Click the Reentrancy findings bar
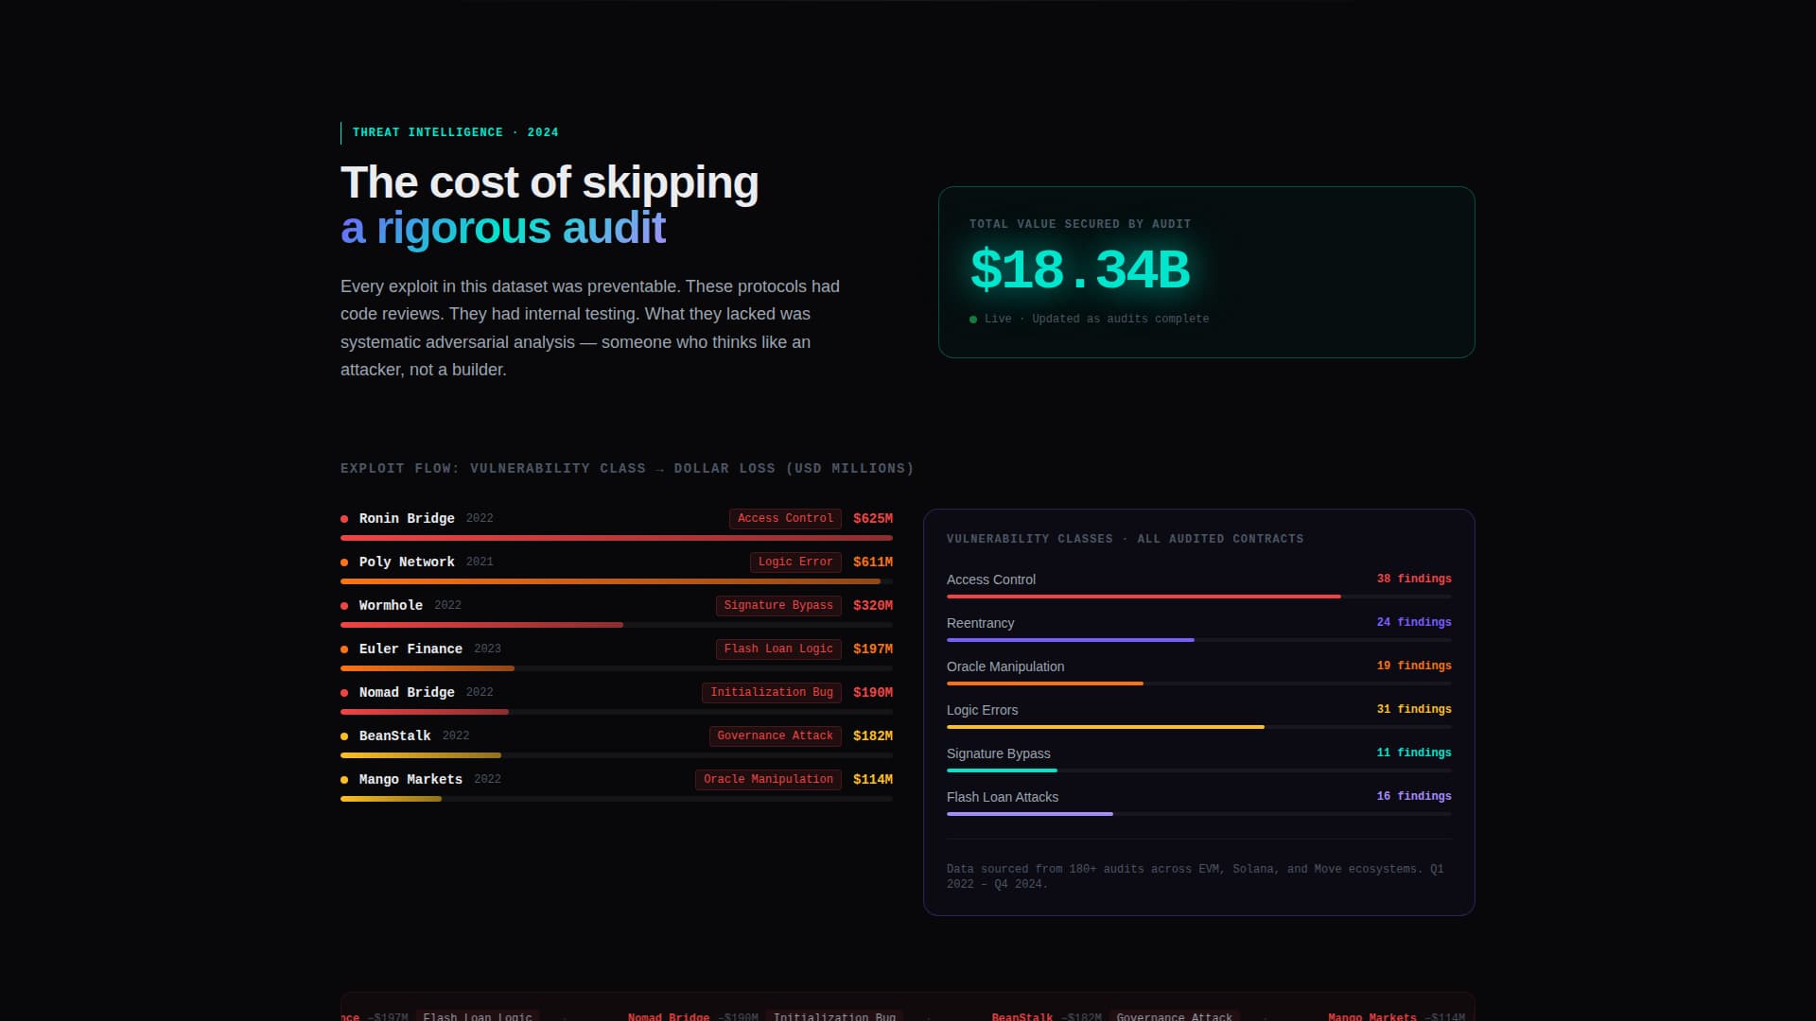Viewport: 1816px width, 1021px height. click(x=1199, y=640)
